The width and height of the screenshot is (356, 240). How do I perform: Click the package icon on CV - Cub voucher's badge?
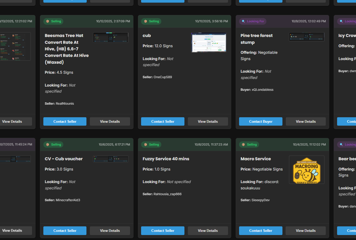pyautogui.click(x=48, y=144)
